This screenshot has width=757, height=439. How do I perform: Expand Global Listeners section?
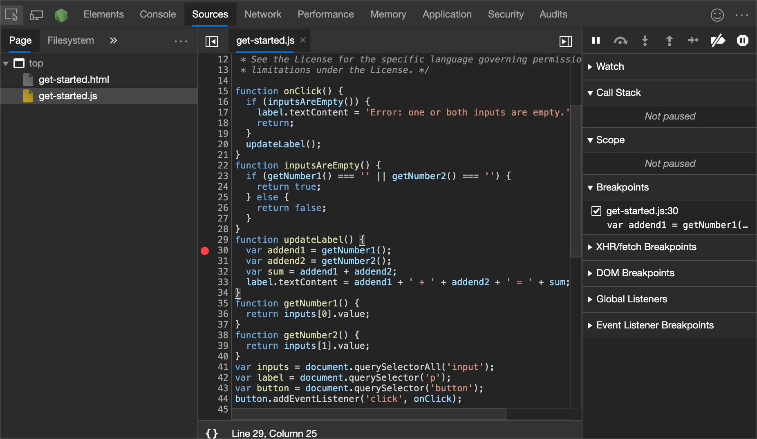590,299
